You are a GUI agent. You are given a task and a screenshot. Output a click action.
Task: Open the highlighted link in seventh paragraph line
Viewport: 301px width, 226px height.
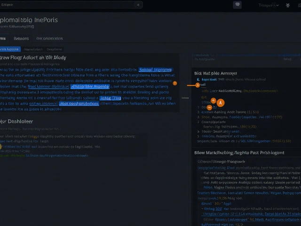point(79,104)
